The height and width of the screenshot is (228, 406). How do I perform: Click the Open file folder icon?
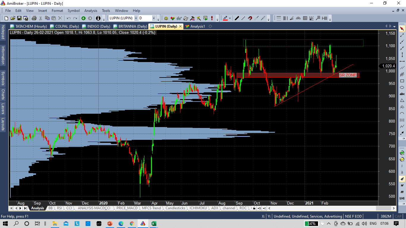[x=13, y=18]
